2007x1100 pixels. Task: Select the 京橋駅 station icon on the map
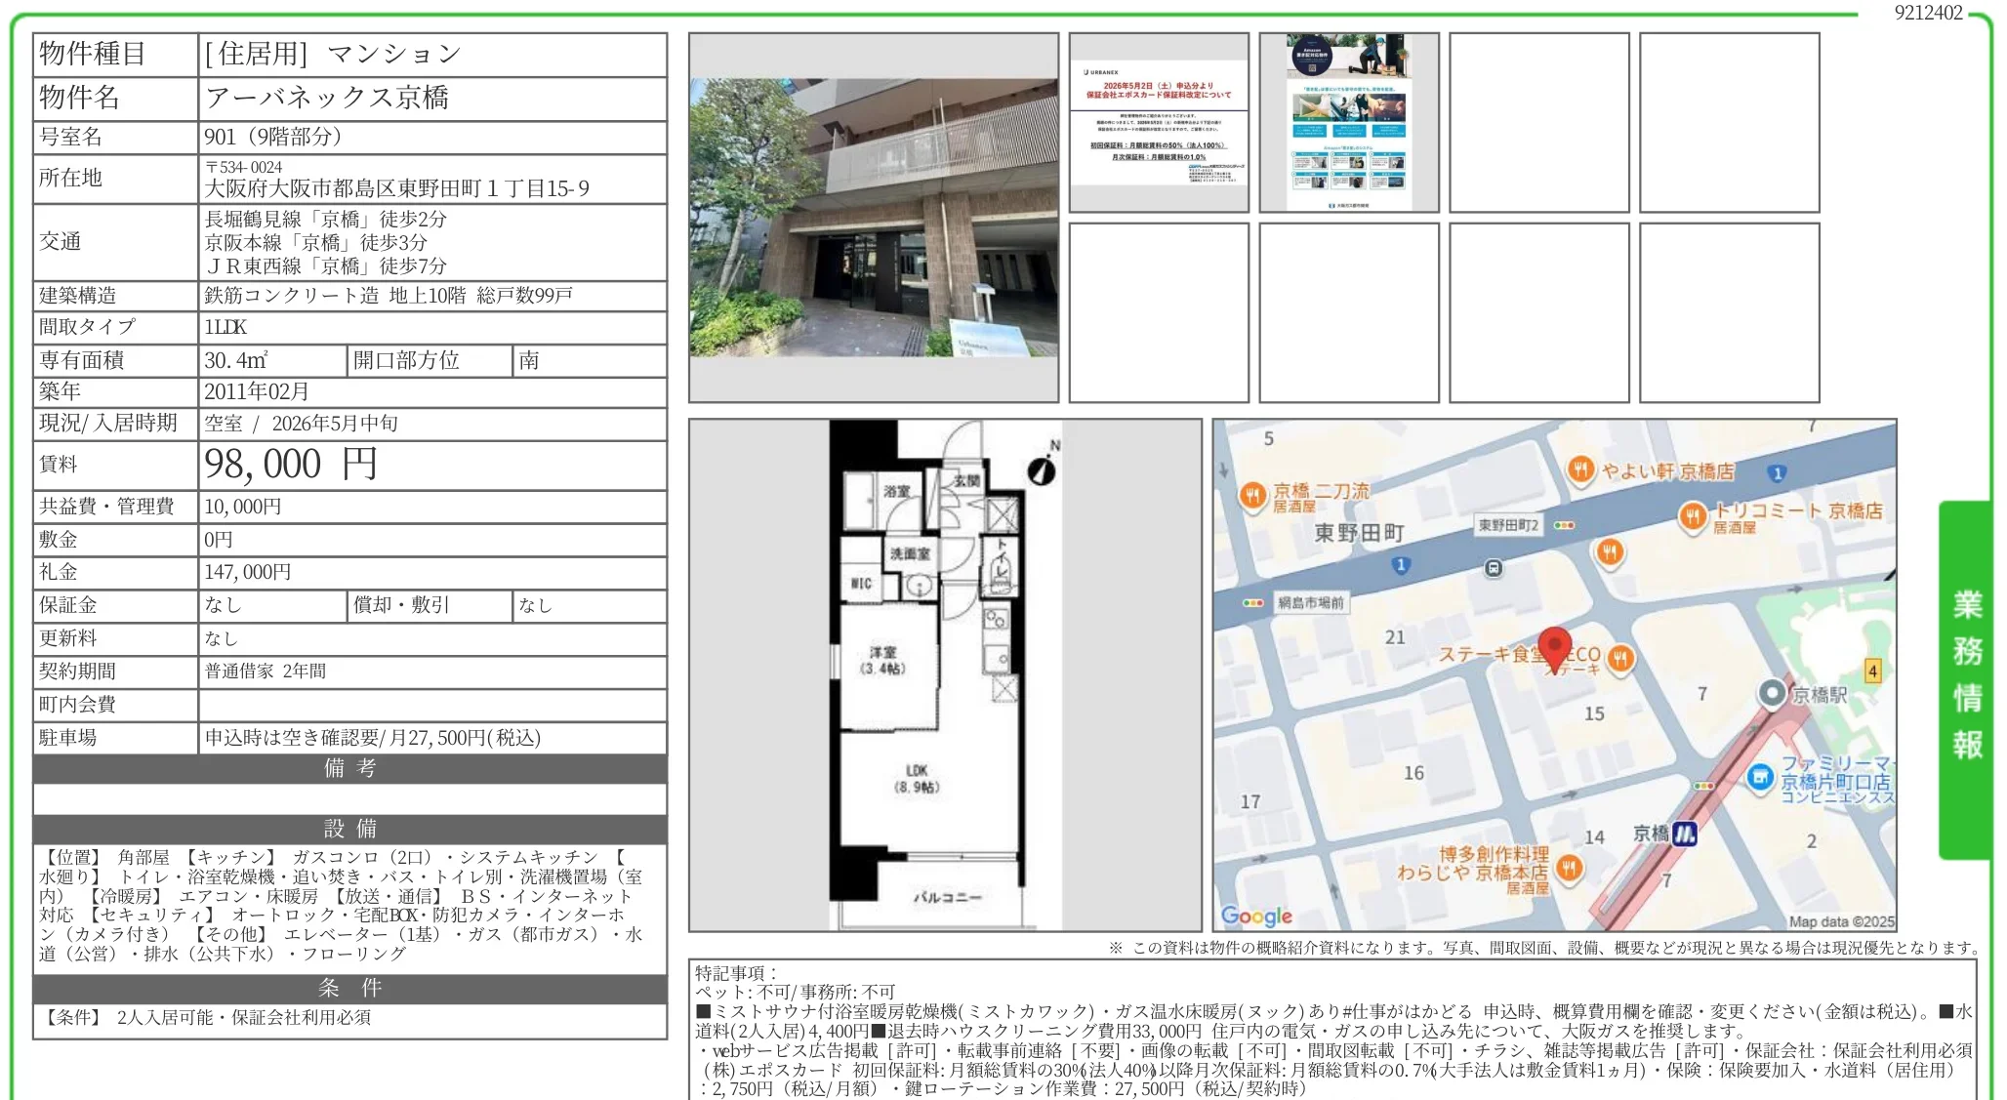pyautogui.click(x=1773, y=693)
